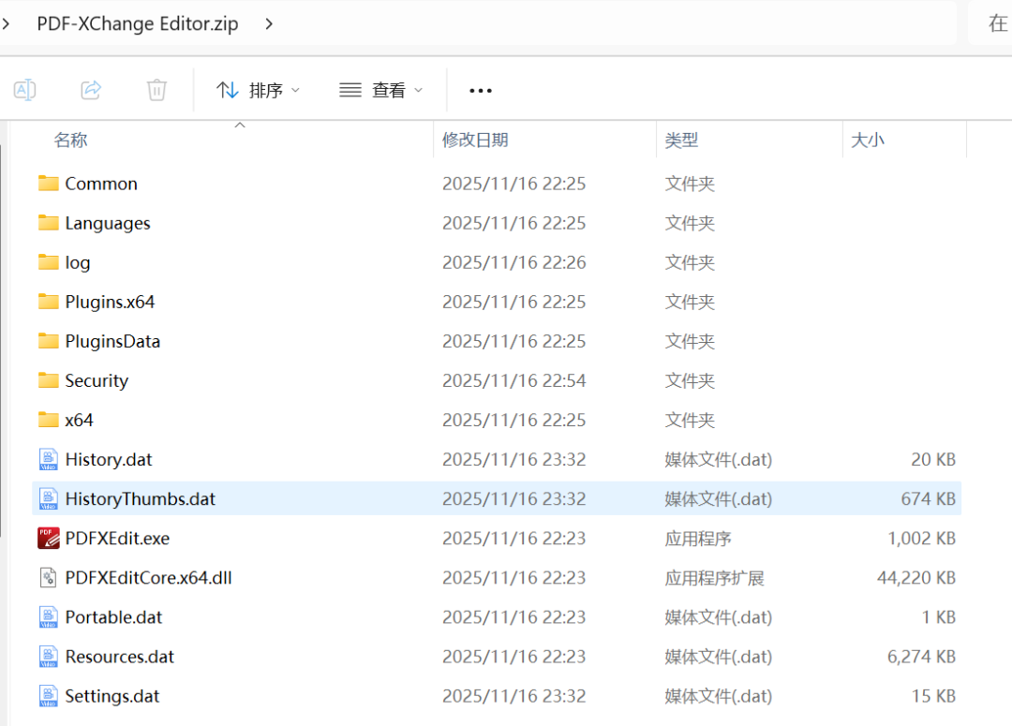Select the PluginsData folder name
Viewport: 1012px width, 726px height.
pos(112,341)
